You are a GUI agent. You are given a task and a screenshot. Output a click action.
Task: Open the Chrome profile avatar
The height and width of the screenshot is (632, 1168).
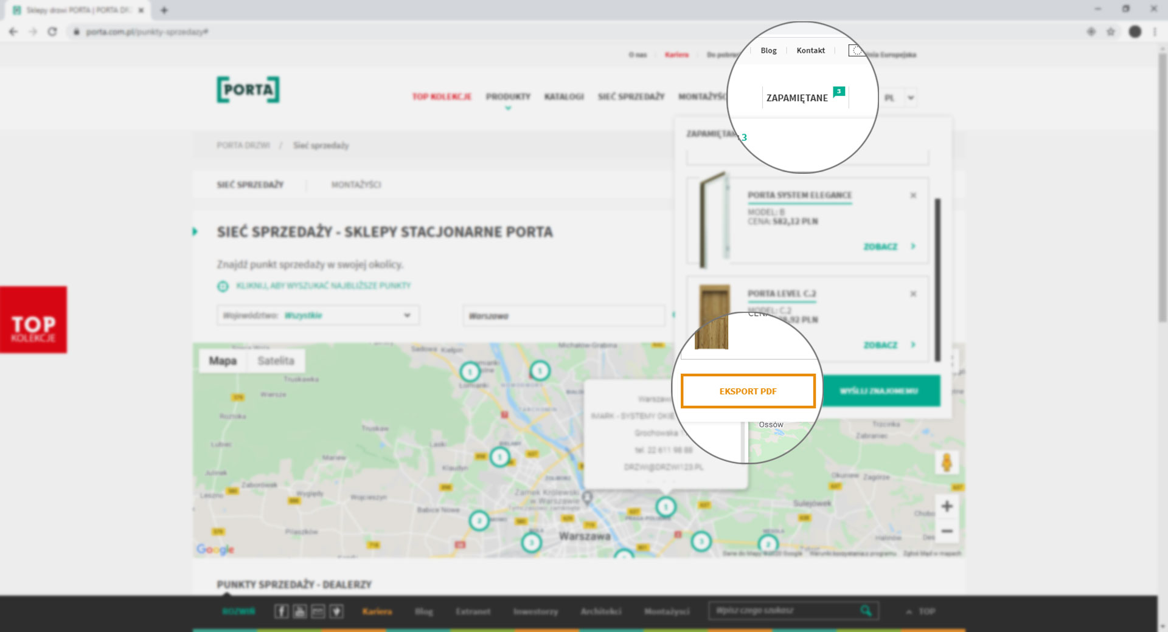click(x=1135, y=32)
